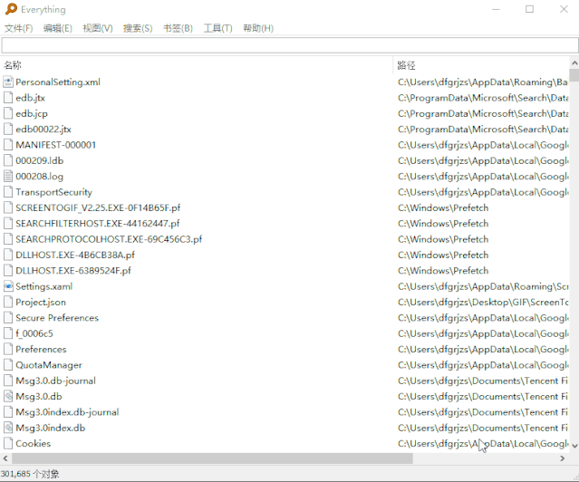Click the Msg3.0index.db-journal file icon

pos(8,412)
